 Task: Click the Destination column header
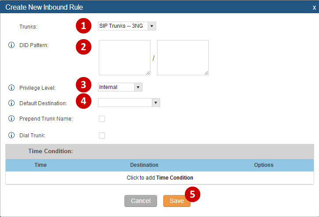144,165
